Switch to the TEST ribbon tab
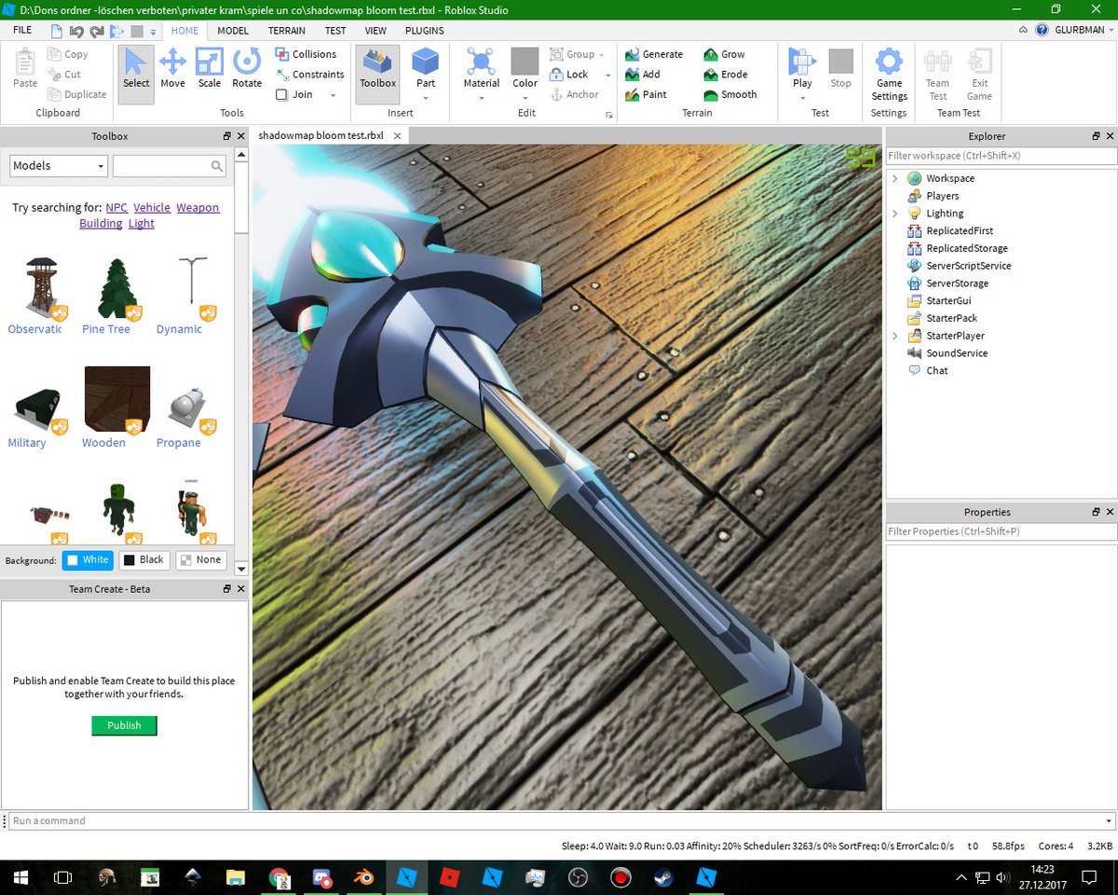The image size is (1118, 895). (x=335, y=30)
